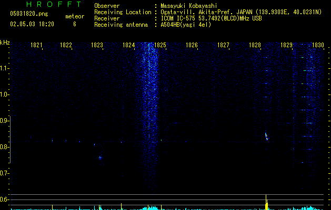Click the Ogata-vill. Akita-Pref. JAPAN coordinates text
This screenshot has height=210, width=331.
(x=241, y=12)
